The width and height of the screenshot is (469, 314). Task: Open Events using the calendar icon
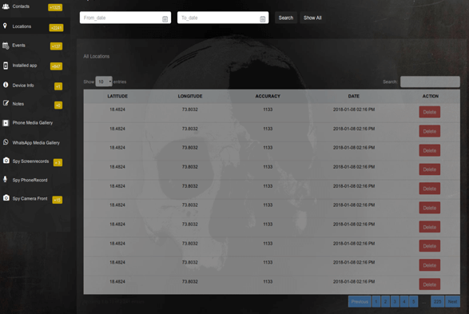[x=6, y=46]
